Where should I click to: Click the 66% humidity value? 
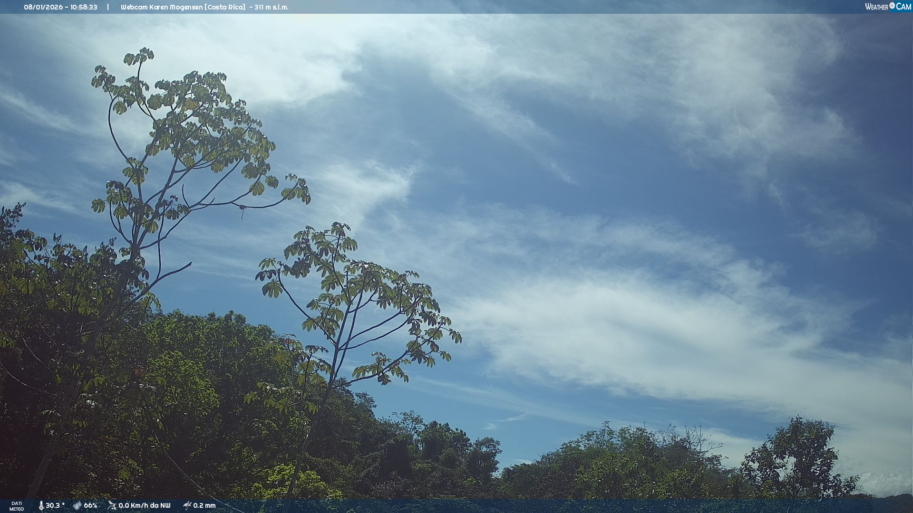click(90, 505)
